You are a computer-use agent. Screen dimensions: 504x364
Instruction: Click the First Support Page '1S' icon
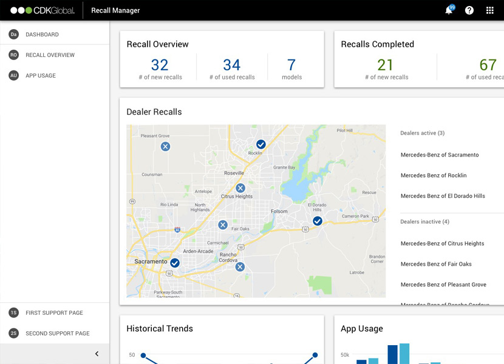(x=13, y=312)
